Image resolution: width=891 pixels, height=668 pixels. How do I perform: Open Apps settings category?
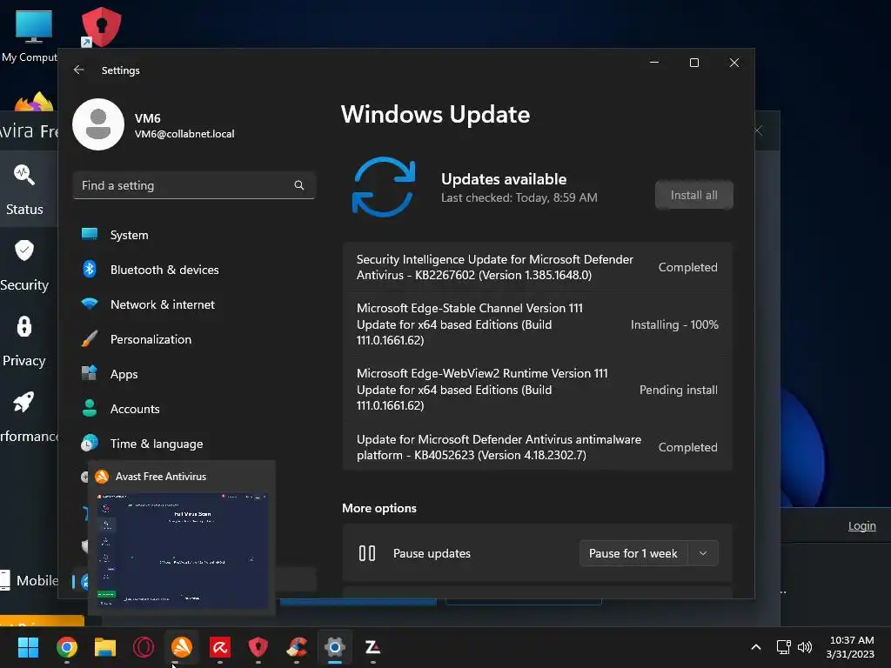(194, 374)
